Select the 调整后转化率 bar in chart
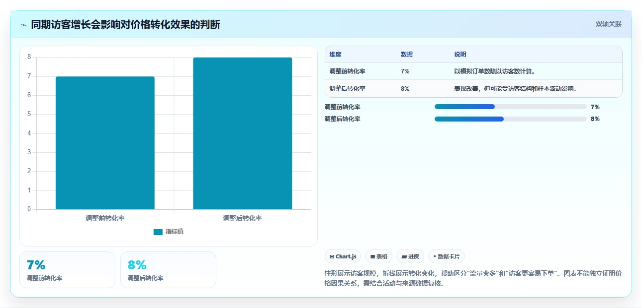 click(x=243, y=133)
